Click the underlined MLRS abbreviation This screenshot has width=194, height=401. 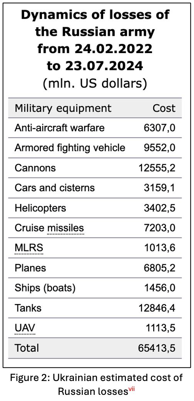[28, 248]
